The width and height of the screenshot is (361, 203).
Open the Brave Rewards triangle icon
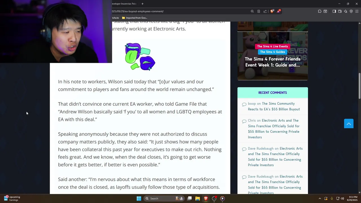click(x=279, y=11)
